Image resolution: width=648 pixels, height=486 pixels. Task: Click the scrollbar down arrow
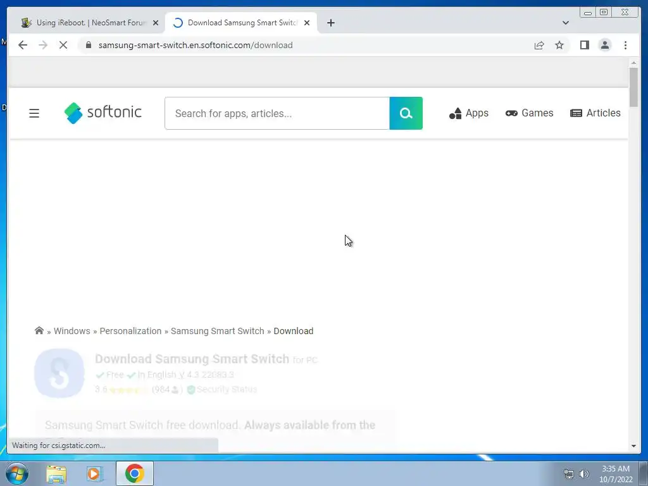(x=633, y=446)
